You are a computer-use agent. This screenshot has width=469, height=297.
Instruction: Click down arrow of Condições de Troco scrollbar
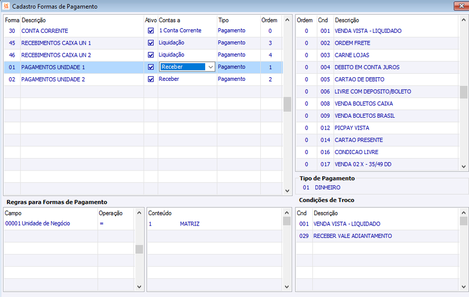click(463, 286)
